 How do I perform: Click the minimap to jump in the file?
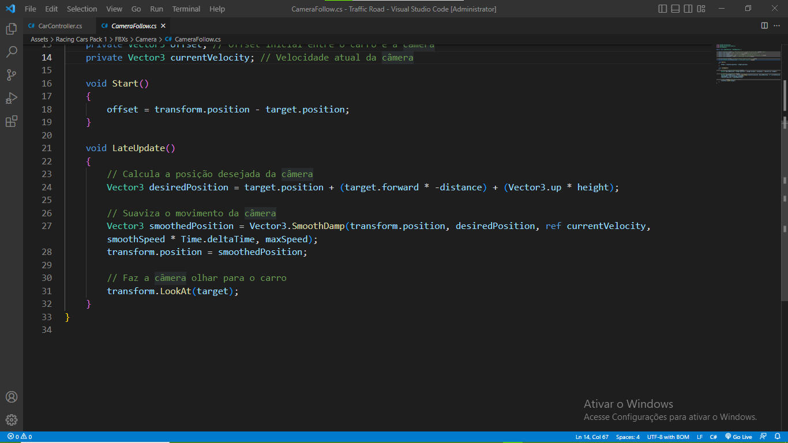click(748, 63)
